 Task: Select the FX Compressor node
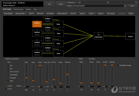point(99,36)
